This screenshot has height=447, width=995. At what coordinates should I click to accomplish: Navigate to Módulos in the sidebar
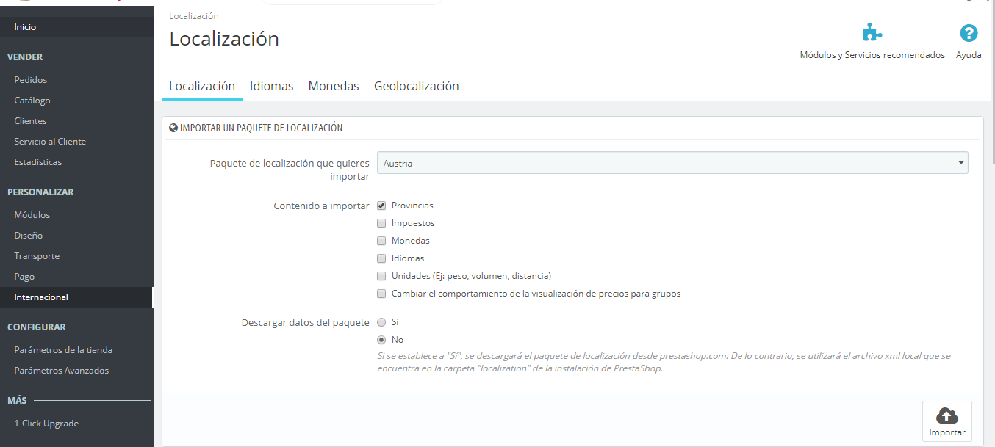pos(32,215)
